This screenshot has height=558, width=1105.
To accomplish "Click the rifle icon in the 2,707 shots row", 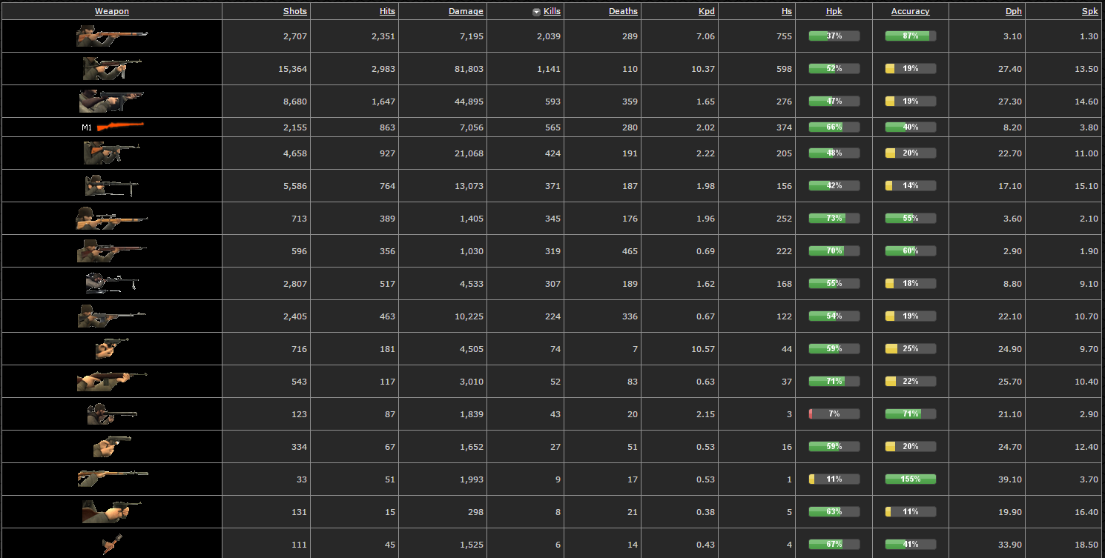I will click(112, 36).
